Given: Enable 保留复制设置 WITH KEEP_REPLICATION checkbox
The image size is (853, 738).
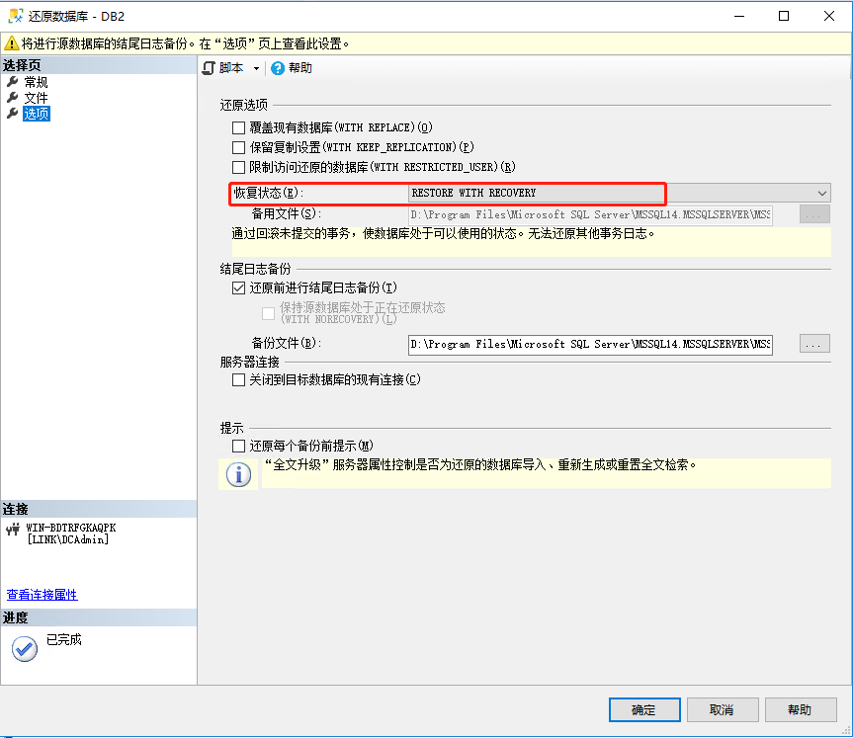Looking at the screenshot, I should pos(238,147).
